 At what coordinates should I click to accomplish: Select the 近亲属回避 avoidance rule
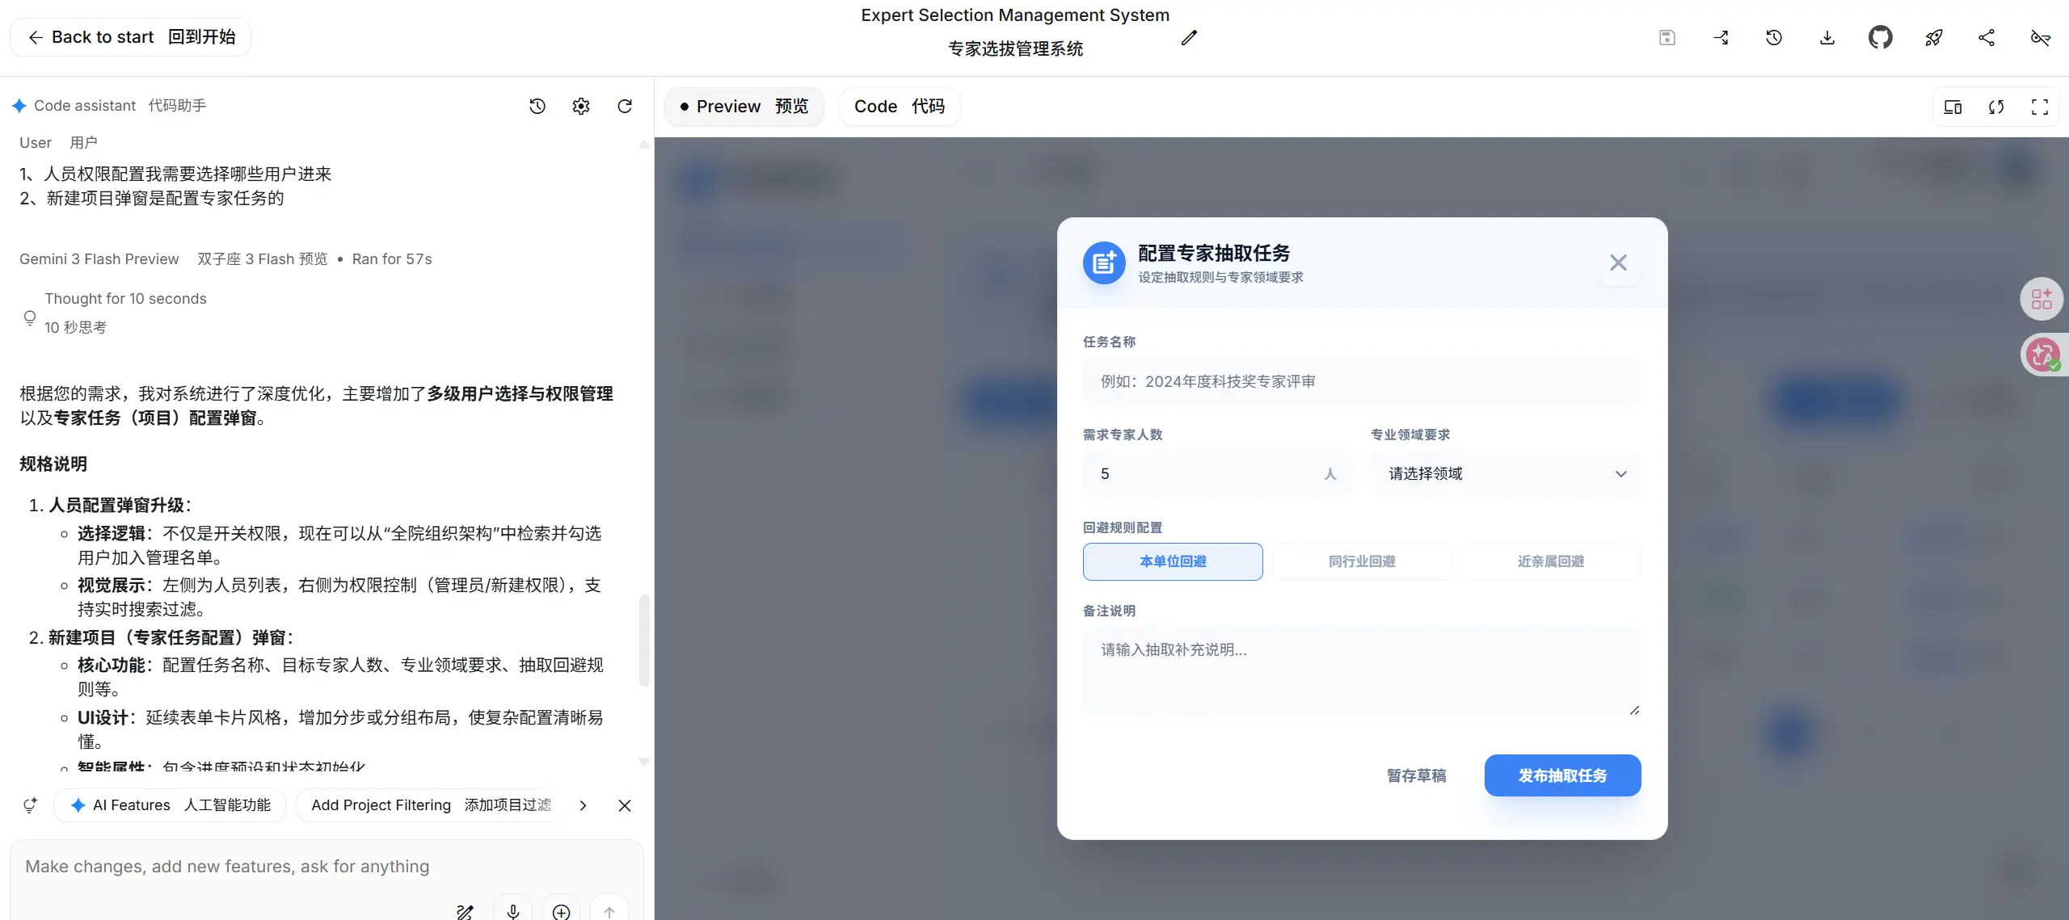pyautogui.click(x=1550, y=561)
